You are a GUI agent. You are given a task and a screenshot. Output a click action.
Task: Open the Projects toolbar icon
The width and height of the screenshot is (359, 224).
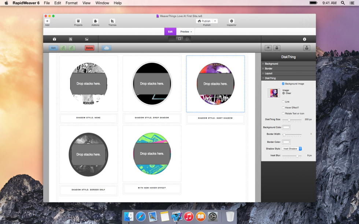[78, 21]
